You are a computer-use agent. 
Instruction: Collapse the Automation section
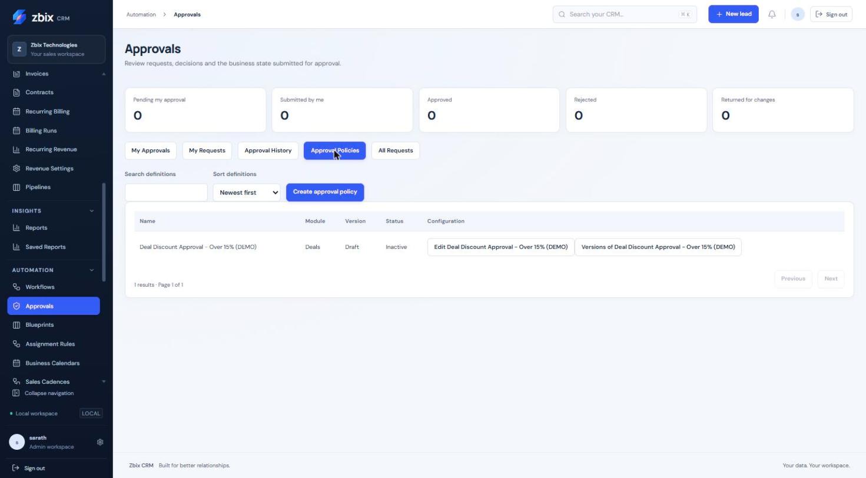[91, 270]
